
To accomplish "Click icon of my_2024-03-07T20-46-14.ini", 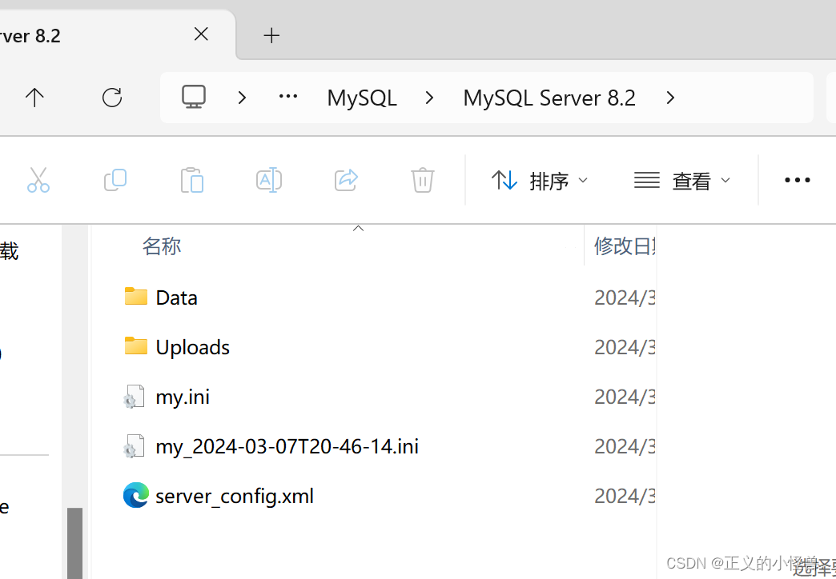I will (134, 445).
